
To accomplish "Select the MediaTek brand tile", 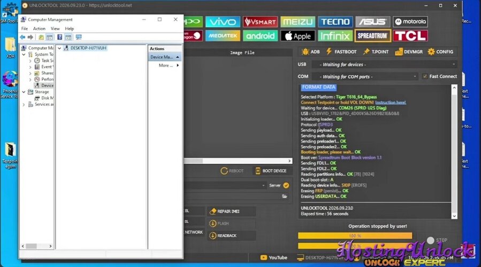I will [223, 36].
